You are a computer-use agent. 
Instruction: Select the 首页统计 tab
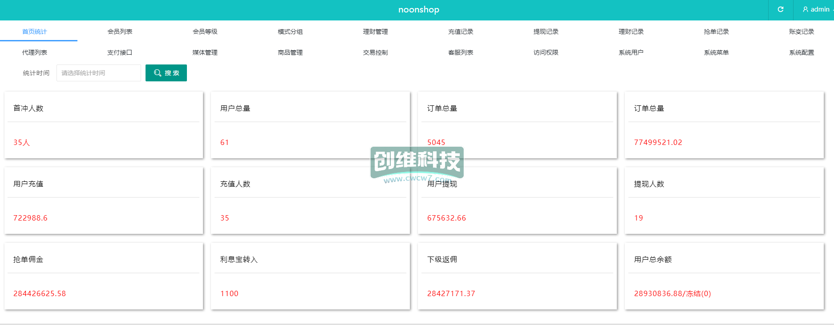pyautogui.click(x=35, y=32)
